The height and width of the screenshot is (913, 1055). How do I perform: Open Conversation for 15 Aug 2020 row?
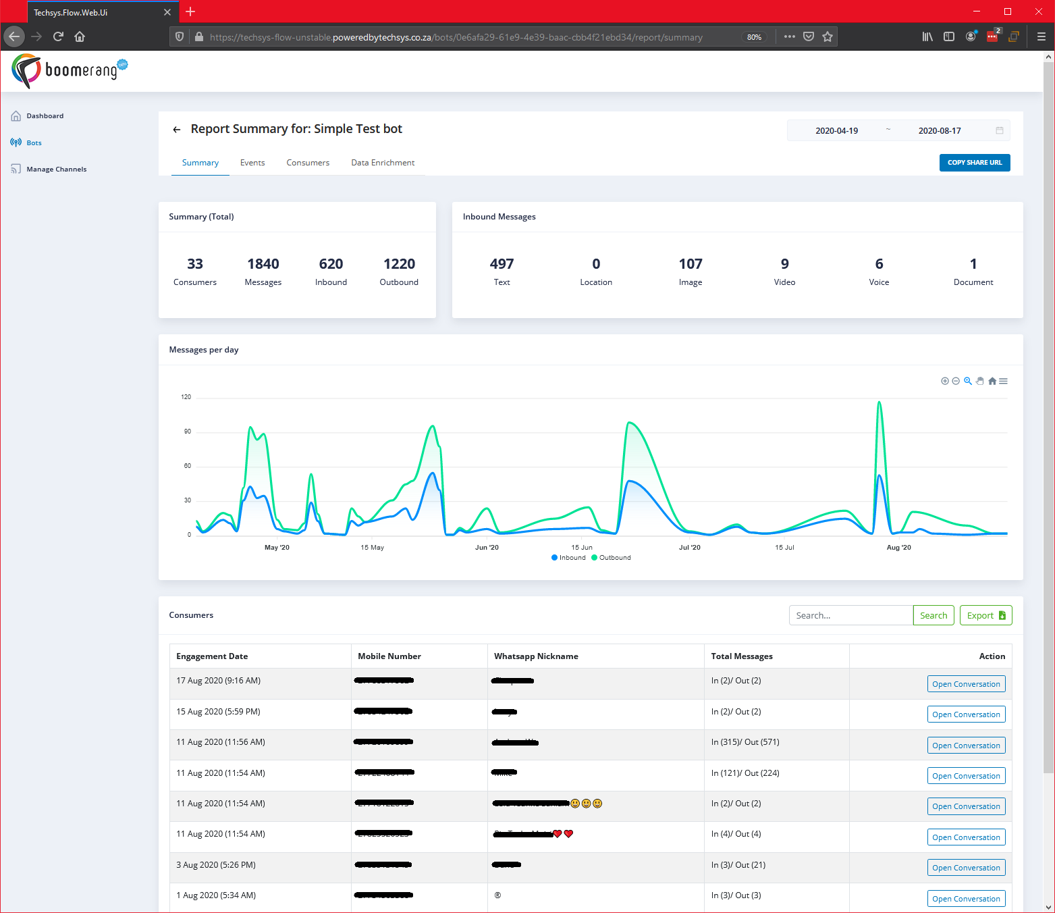coord(966,714)
